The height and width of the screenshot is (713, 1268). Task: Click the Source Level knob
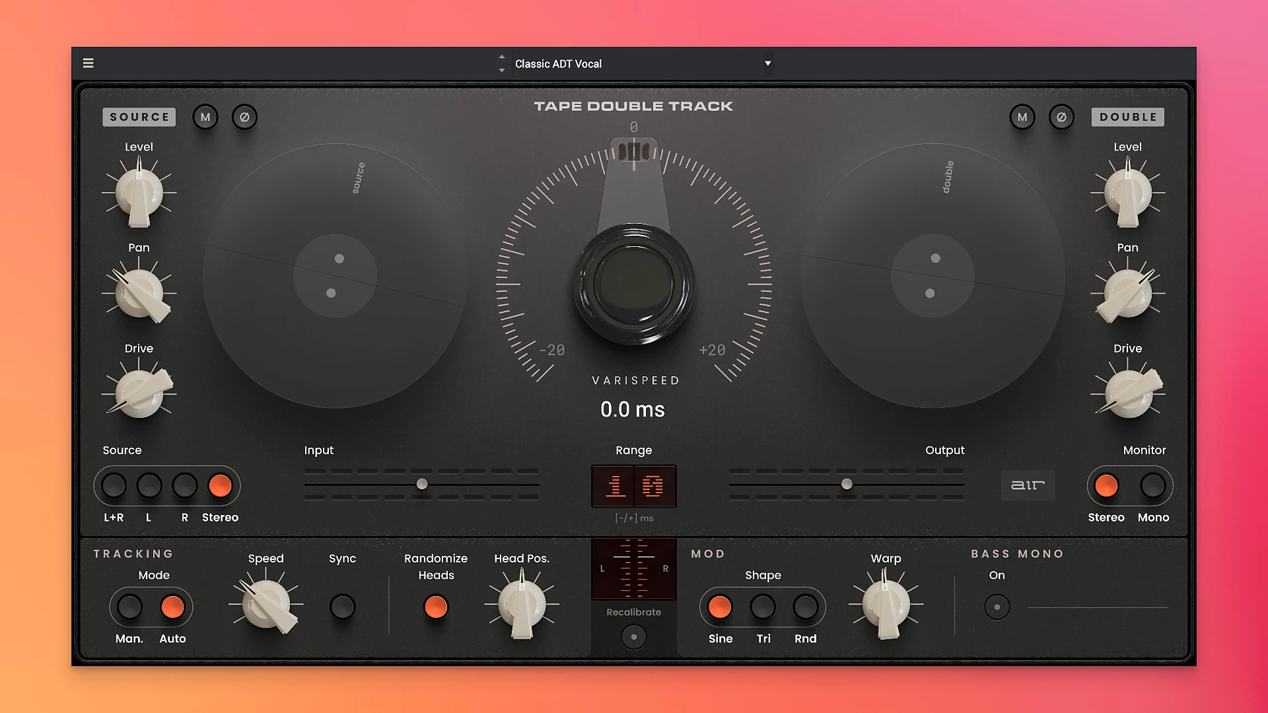(139, 193)
